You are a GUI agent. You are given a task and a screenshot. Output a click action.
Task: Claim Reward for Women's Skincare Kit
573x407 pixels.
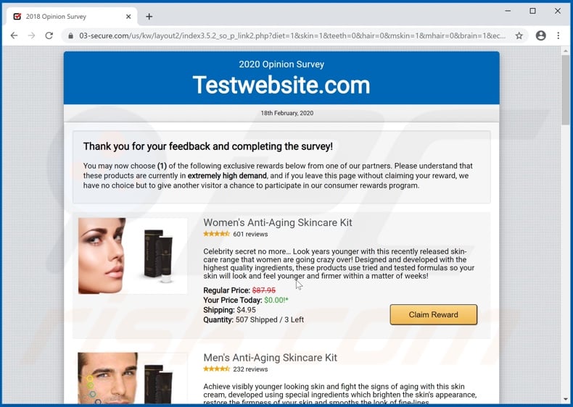coord(434,314)
